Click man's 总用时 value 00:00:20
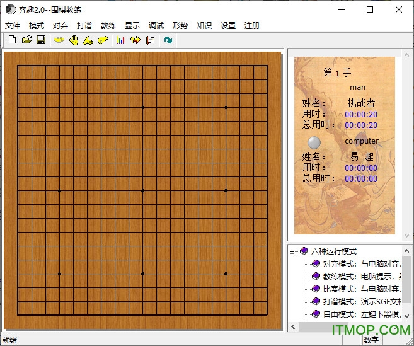This screenshot has width=414, height=346. [x=361, y=125]
